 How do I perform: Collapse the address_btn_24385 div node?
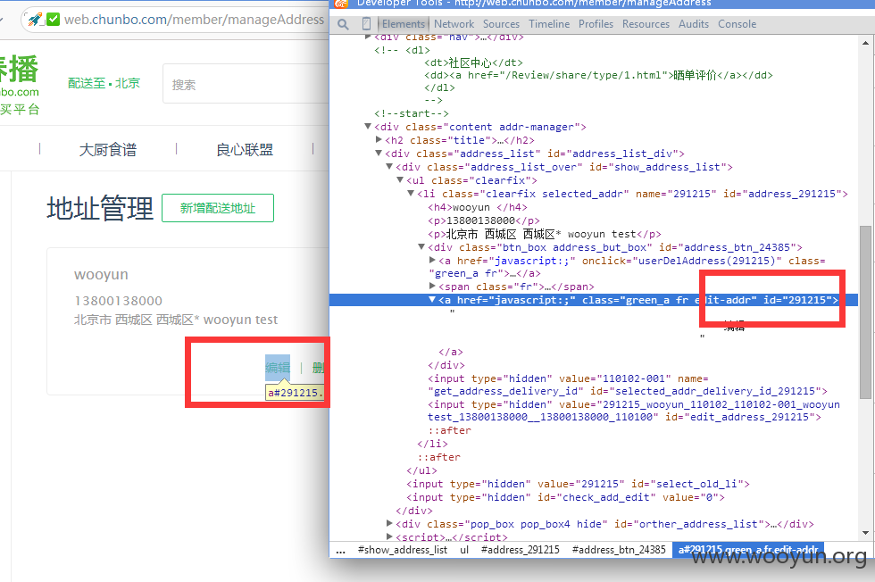(x=421, y=247)
